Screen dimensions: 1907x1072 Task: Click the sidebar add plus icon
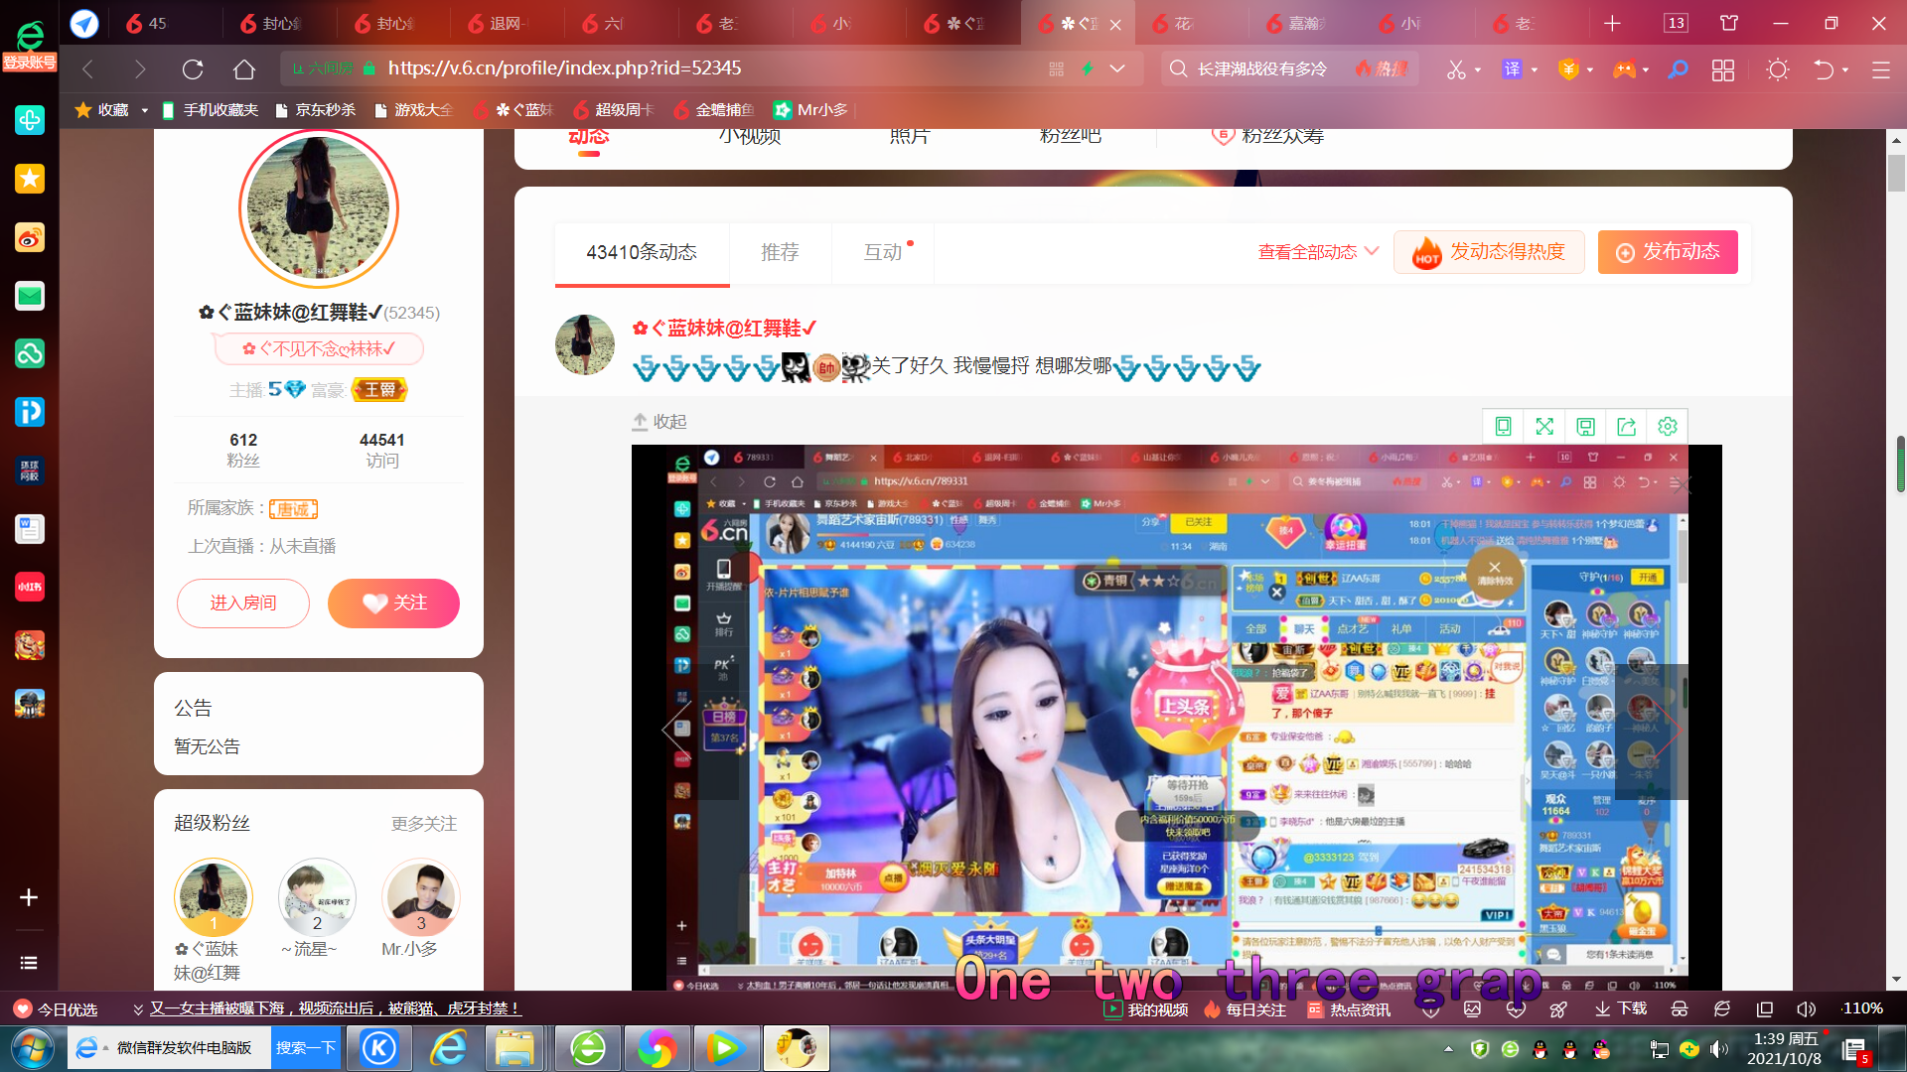[x=29, y=897]
